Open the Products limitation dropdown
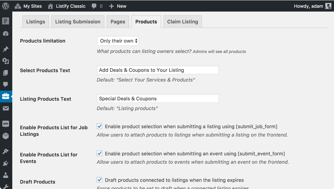Screen dimensions: 334x189 click(x=118, y=41)
